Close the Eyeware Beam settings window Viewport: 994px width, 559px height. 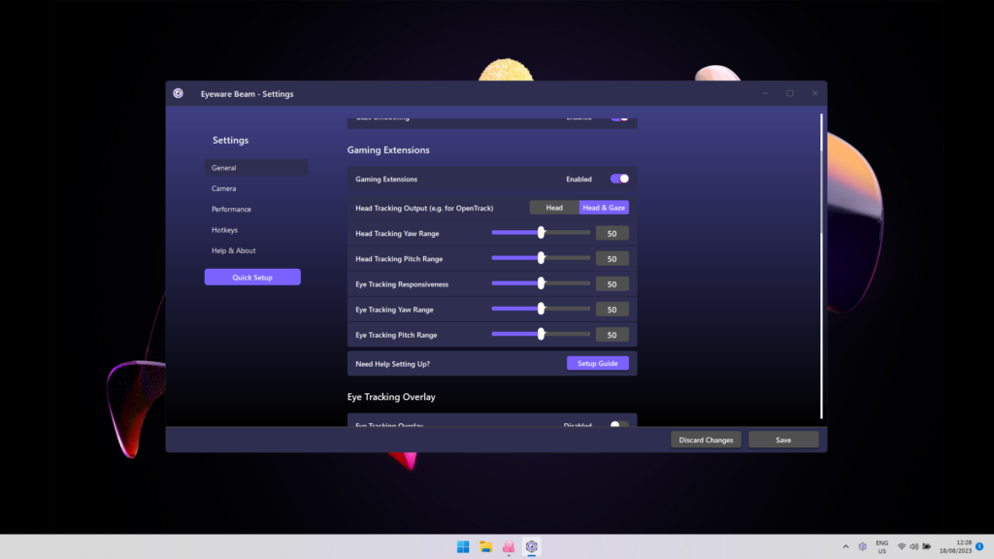(x=814, y=93)
